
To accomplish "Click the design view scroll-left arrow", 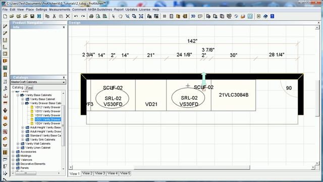I will (71, 167).
